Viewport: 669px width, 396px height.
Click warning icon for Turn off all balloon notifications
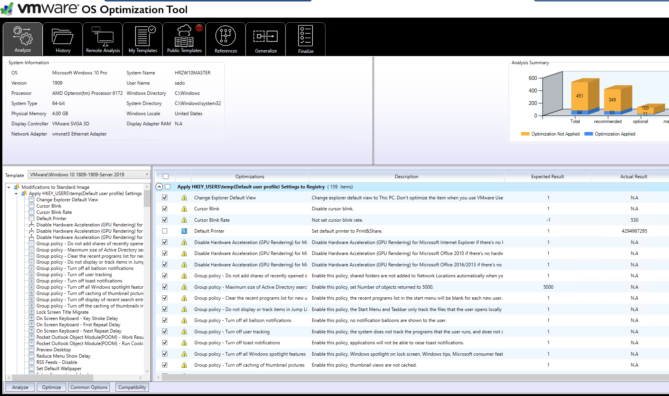[x=184, y=320]
